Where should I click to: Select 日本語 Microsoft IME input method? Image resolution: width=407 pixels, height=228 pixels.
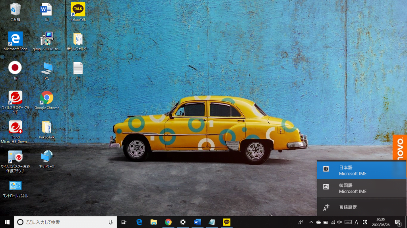(x=361, y=171)
